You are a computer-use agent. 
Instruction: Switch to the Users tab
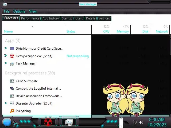[79, 18]
